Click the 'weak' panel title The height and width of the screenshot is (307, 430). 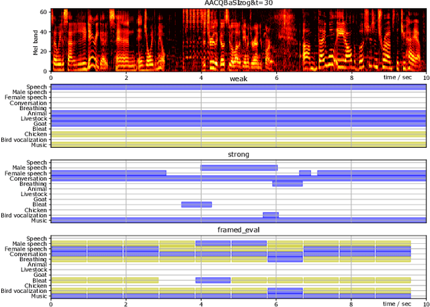pyautogui.click(x=239, y=79)
